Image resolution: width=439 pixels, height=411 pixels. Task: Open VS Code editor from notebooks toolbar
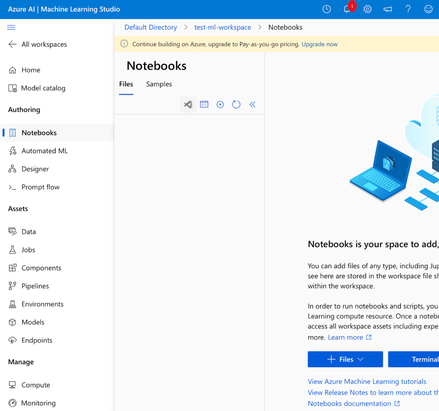pos(188,104)
